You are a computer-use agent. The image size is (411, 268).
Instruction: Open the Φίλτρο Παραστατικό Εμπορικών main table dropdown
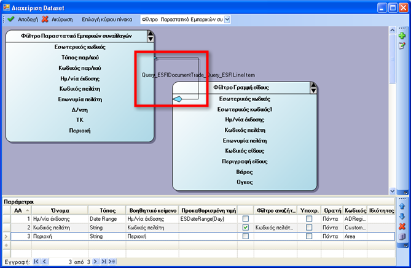click(x=227, y=20)
